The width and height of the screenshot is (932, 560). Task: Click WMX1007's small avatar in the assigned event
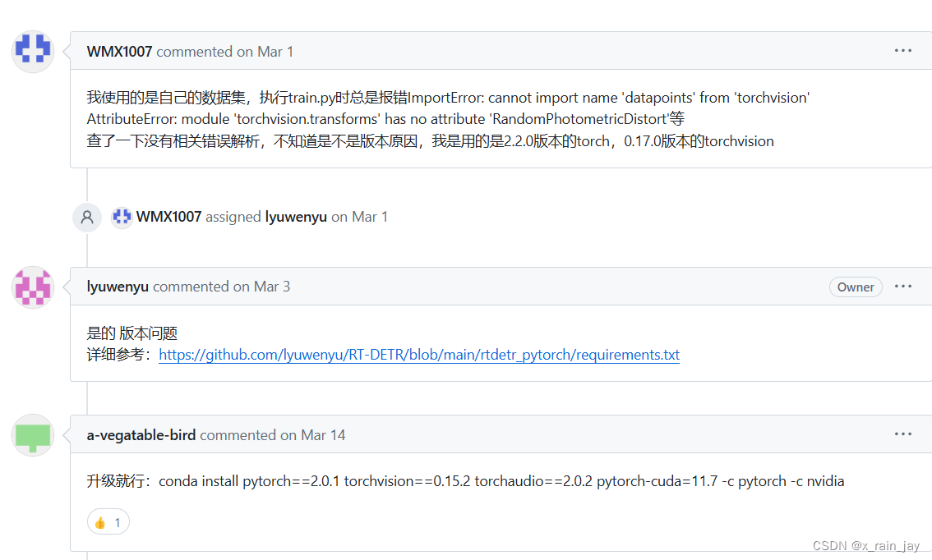(122, 217)
